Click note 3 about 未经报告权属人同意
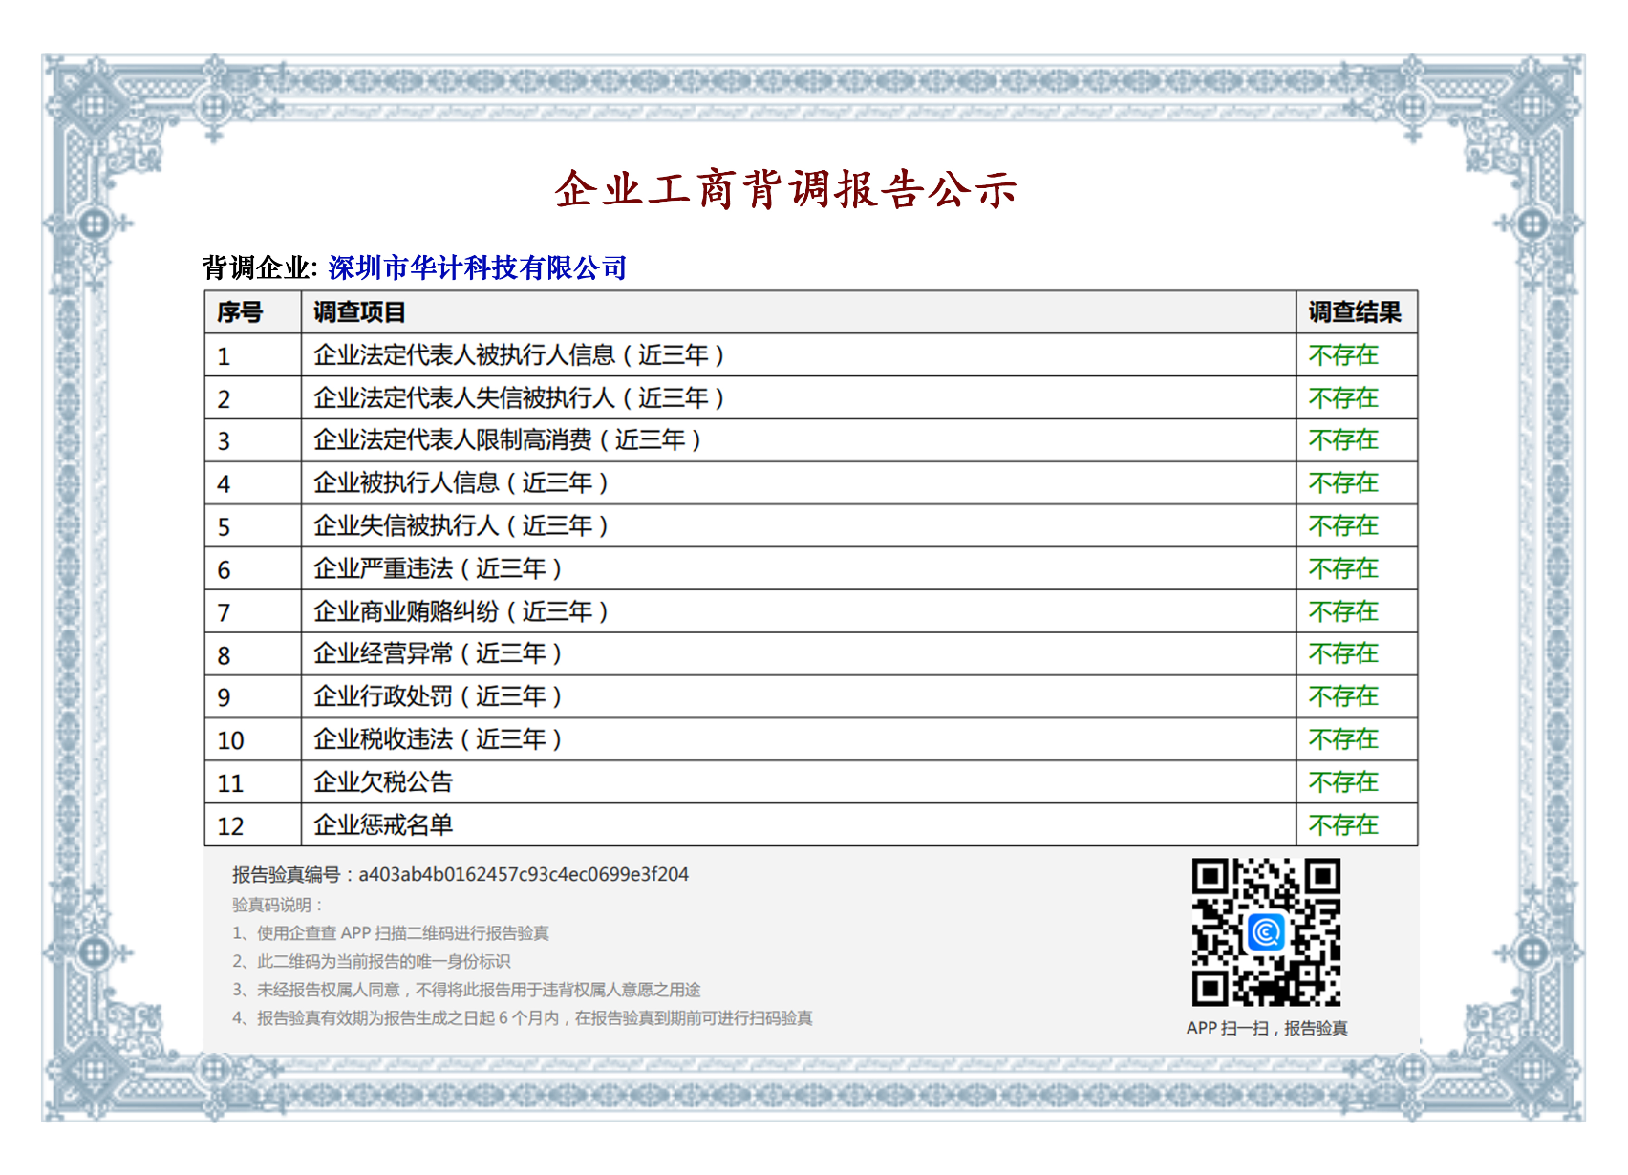1628x1175 pixels. tap(466, 990)
